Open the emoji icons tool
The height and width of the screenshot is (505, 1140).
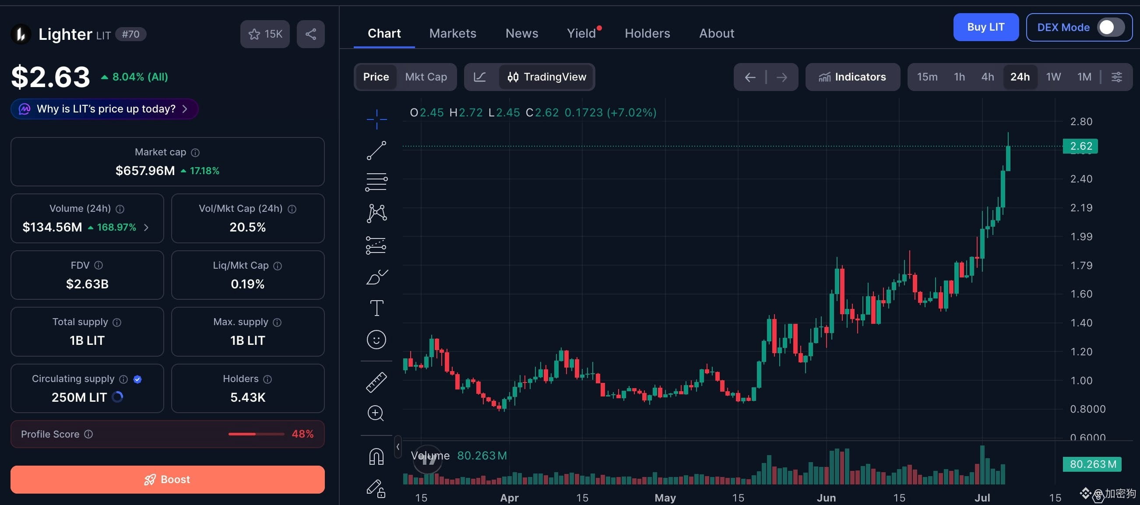click(x=376, y=340)
